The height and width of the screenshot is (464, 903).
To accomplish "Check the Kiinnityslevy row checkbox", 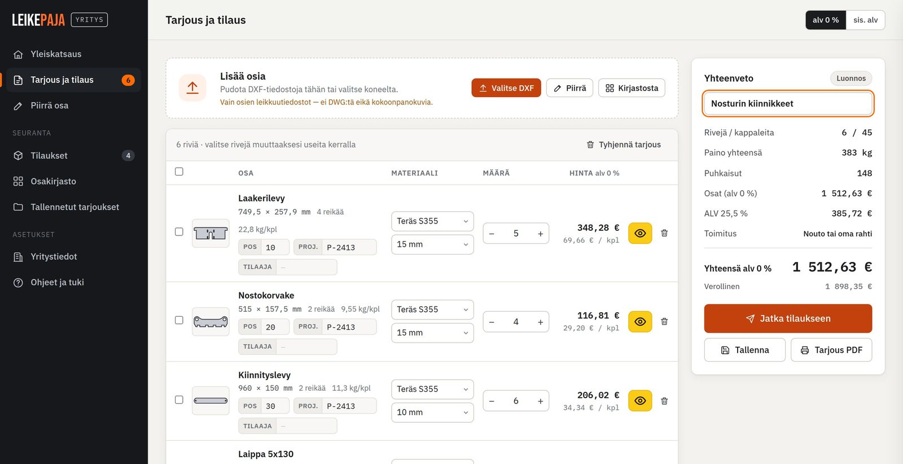I will point(179,400).
